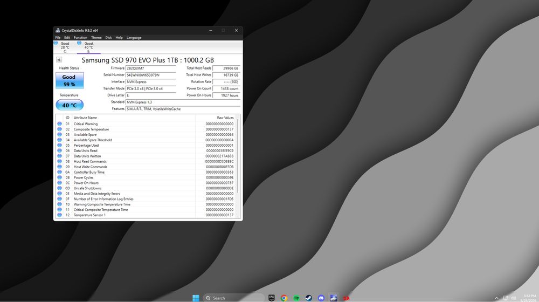Select the C: drive tab showing 28 °C
The image size is (539, 302).
65,47
